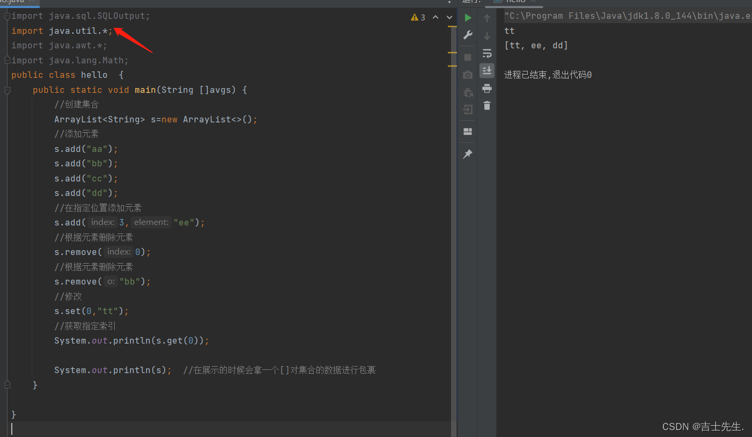The height and width of the screenshot is (437, 752).
Task: Click the console output line 'tt'
Action: point(510,31)
